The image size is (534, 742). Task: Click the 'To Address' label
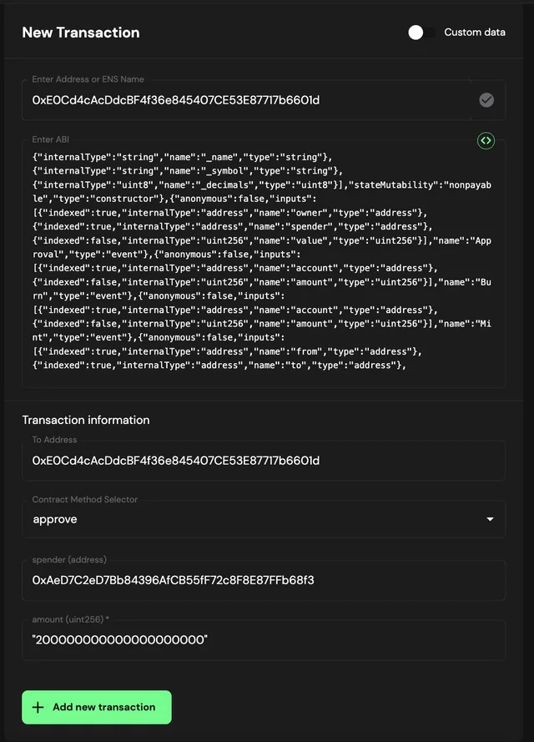coord(54,440)
